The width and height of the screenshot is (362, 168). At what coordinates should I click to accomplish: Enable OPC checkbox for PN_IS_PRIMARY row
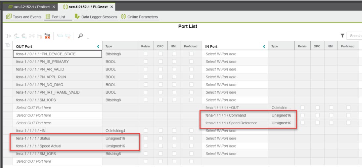(160, 62)
